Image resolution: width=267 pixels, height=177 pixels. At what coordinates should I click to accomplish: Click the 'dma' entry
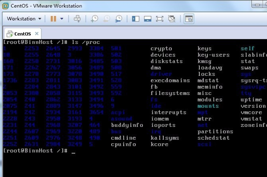click(x=156, y=67)
